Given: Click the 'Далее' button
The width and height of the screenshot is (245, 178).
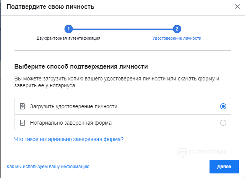Looking at the screenshot, I should point(224,167).
